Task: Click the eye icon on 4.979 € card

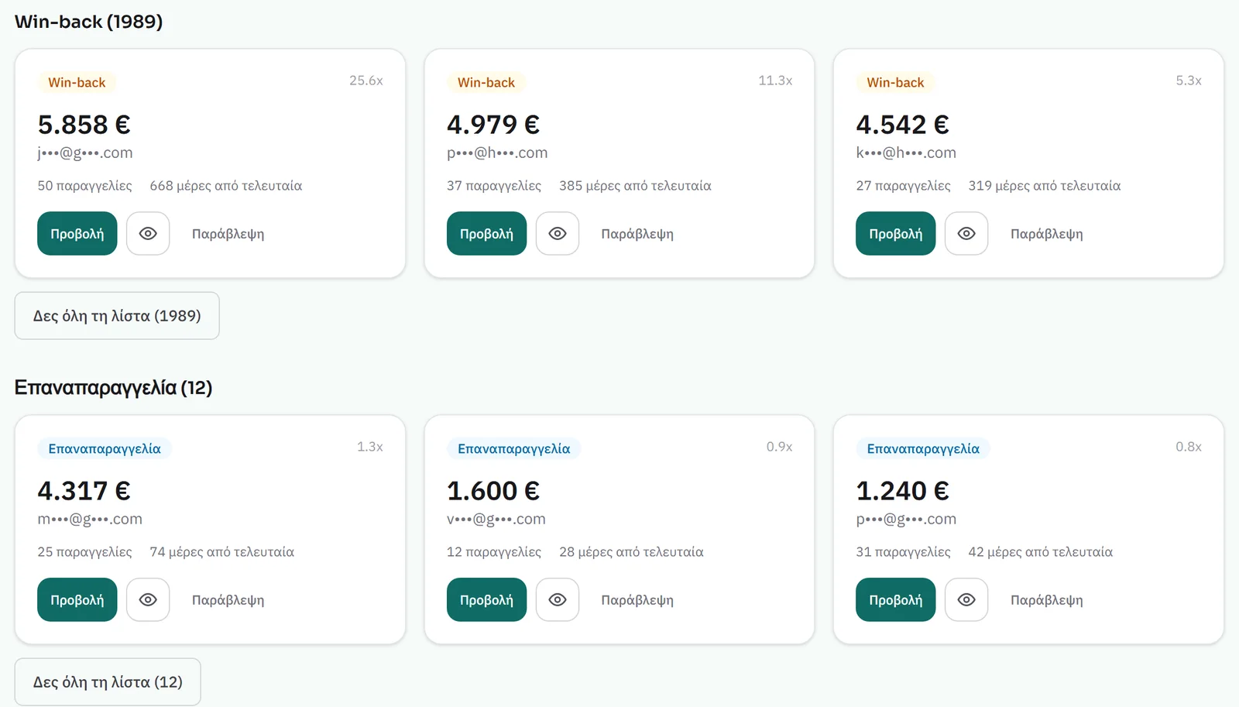Action: pyautogui.click(x=558, y=233)
